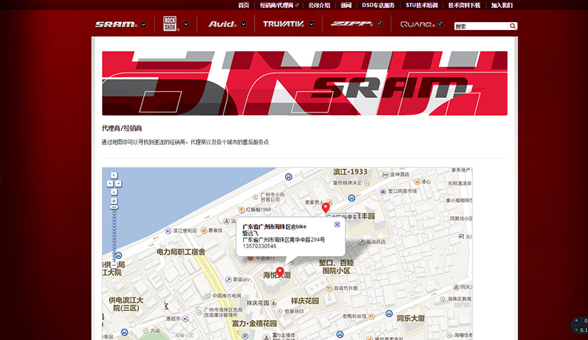This screenshot has width=588, height=340.
Task: Click red marker near 滨江·1933
Action: (x=326, y=208)
